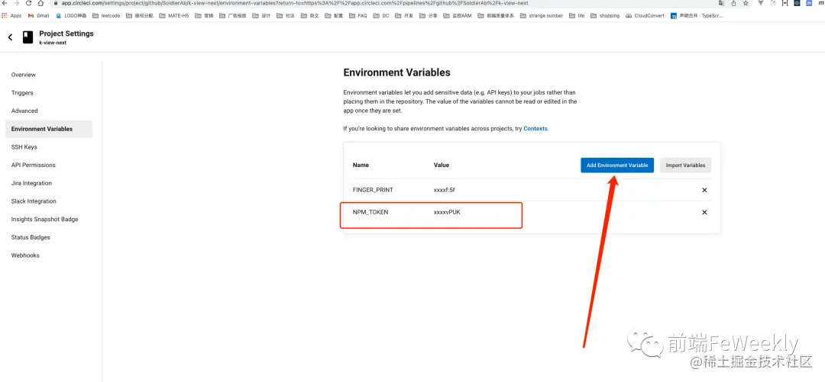Click the Import Variables button
This screenshot has height=382, width=825.
(x=685, y=165)
